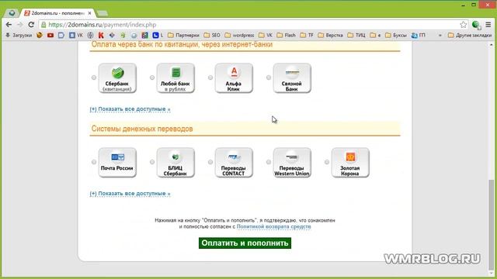This screenshot has height=279, width=497.
Task: Select the БЛИЦ Сбербанк radio button
Action: click(x=152, y=162)
